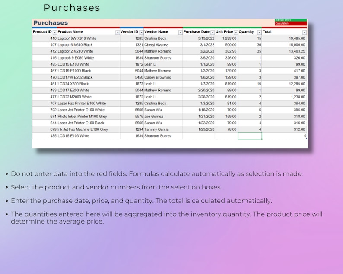
Task: Select 'Shannon Suarez' in the Laptop8.9 row
Action: pos(163,58)
